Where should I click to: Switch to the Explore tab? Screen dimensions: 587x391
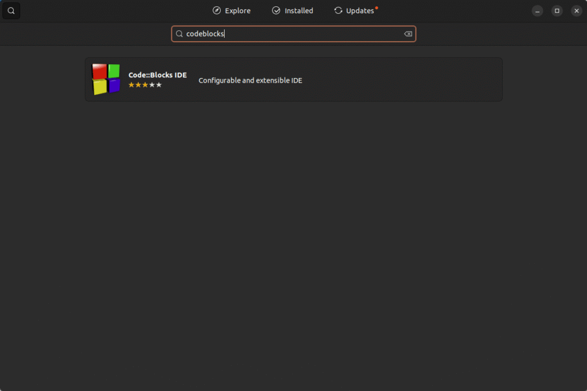232,11
